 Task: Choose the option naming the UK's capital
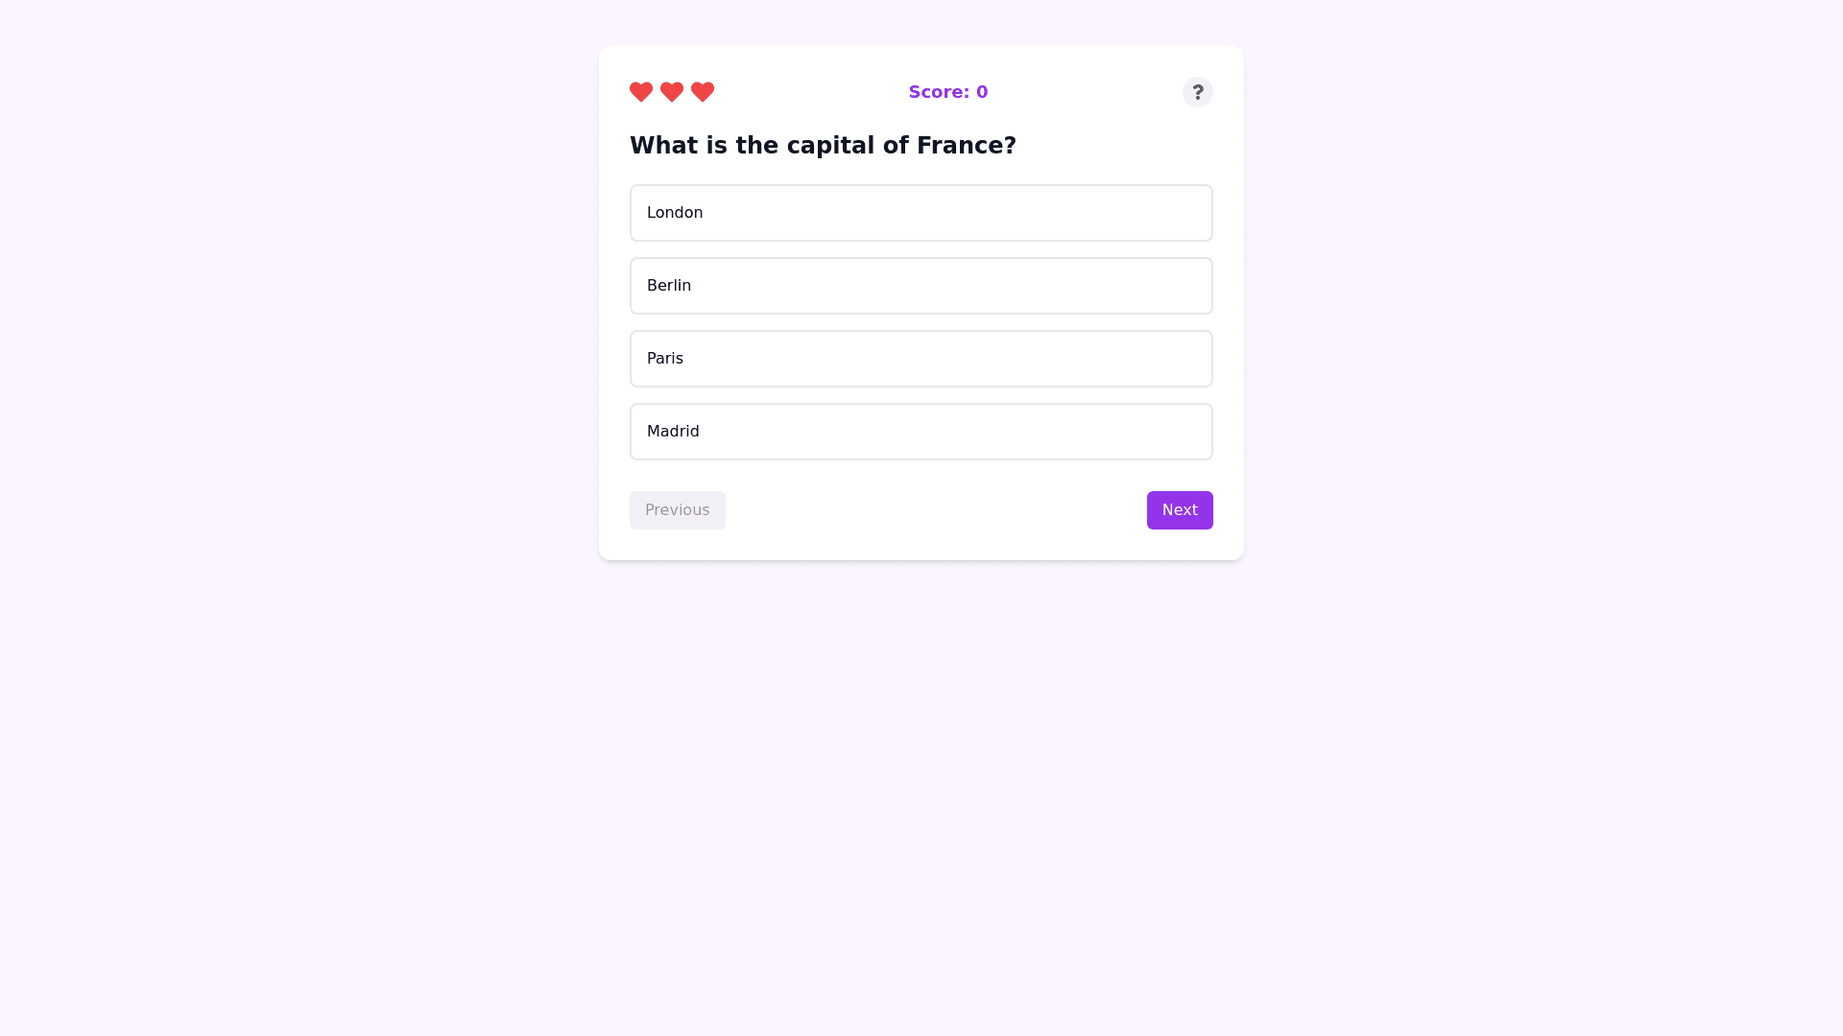point(921,213)
